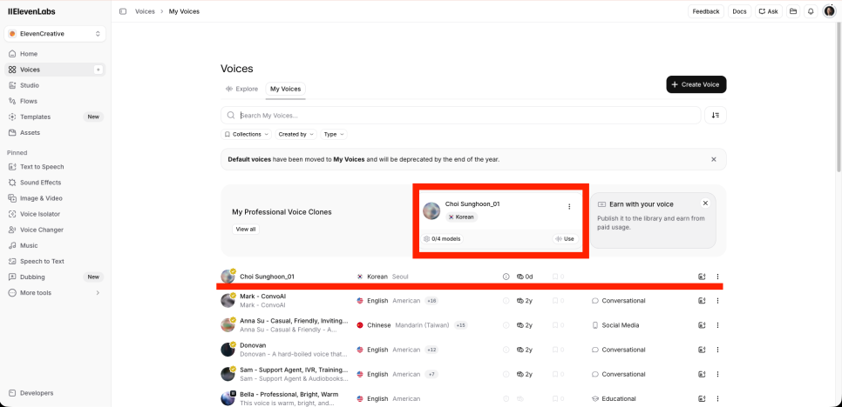This screenshot has width=842, height=407.
Task: Click add-to-project icon in Sam row
Action: [702, 374]
